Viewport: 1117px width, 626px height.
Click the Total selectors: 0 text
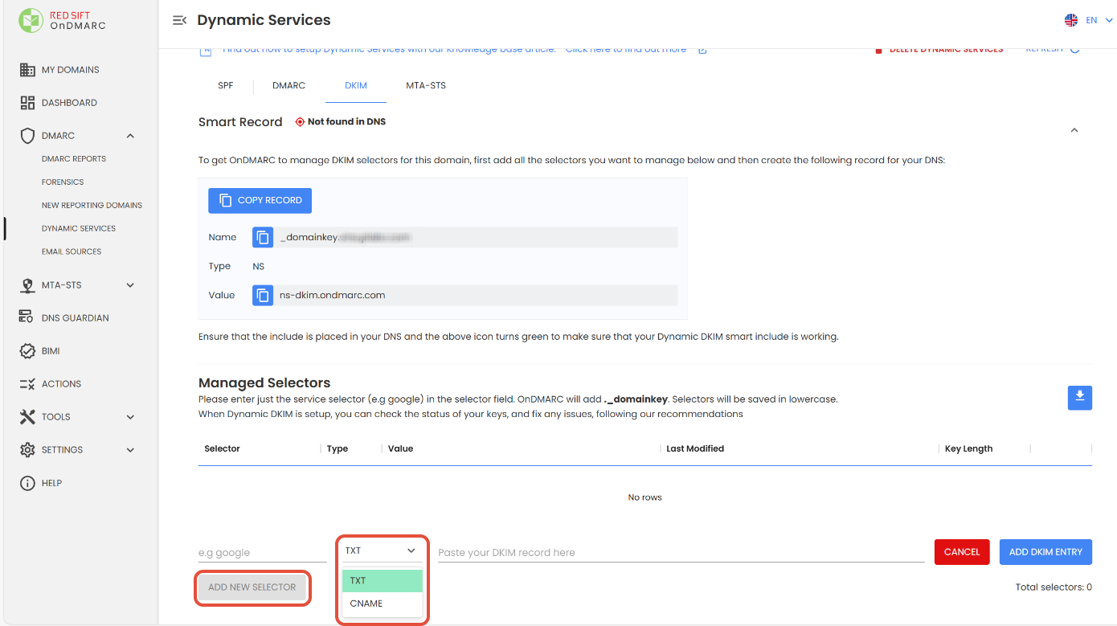(x=1054, y=587)
